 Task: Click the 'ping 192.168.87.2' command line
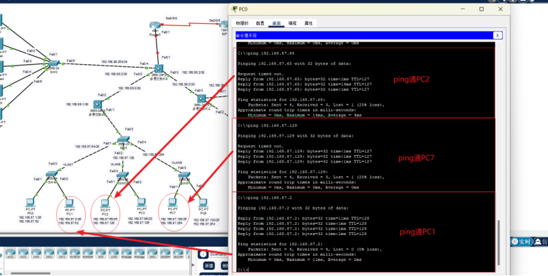pyautogui.click(x=264, y=197)
